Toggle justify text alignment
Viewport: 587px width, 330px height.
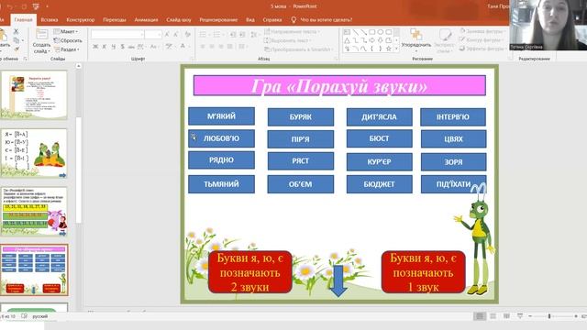point(230,47)
